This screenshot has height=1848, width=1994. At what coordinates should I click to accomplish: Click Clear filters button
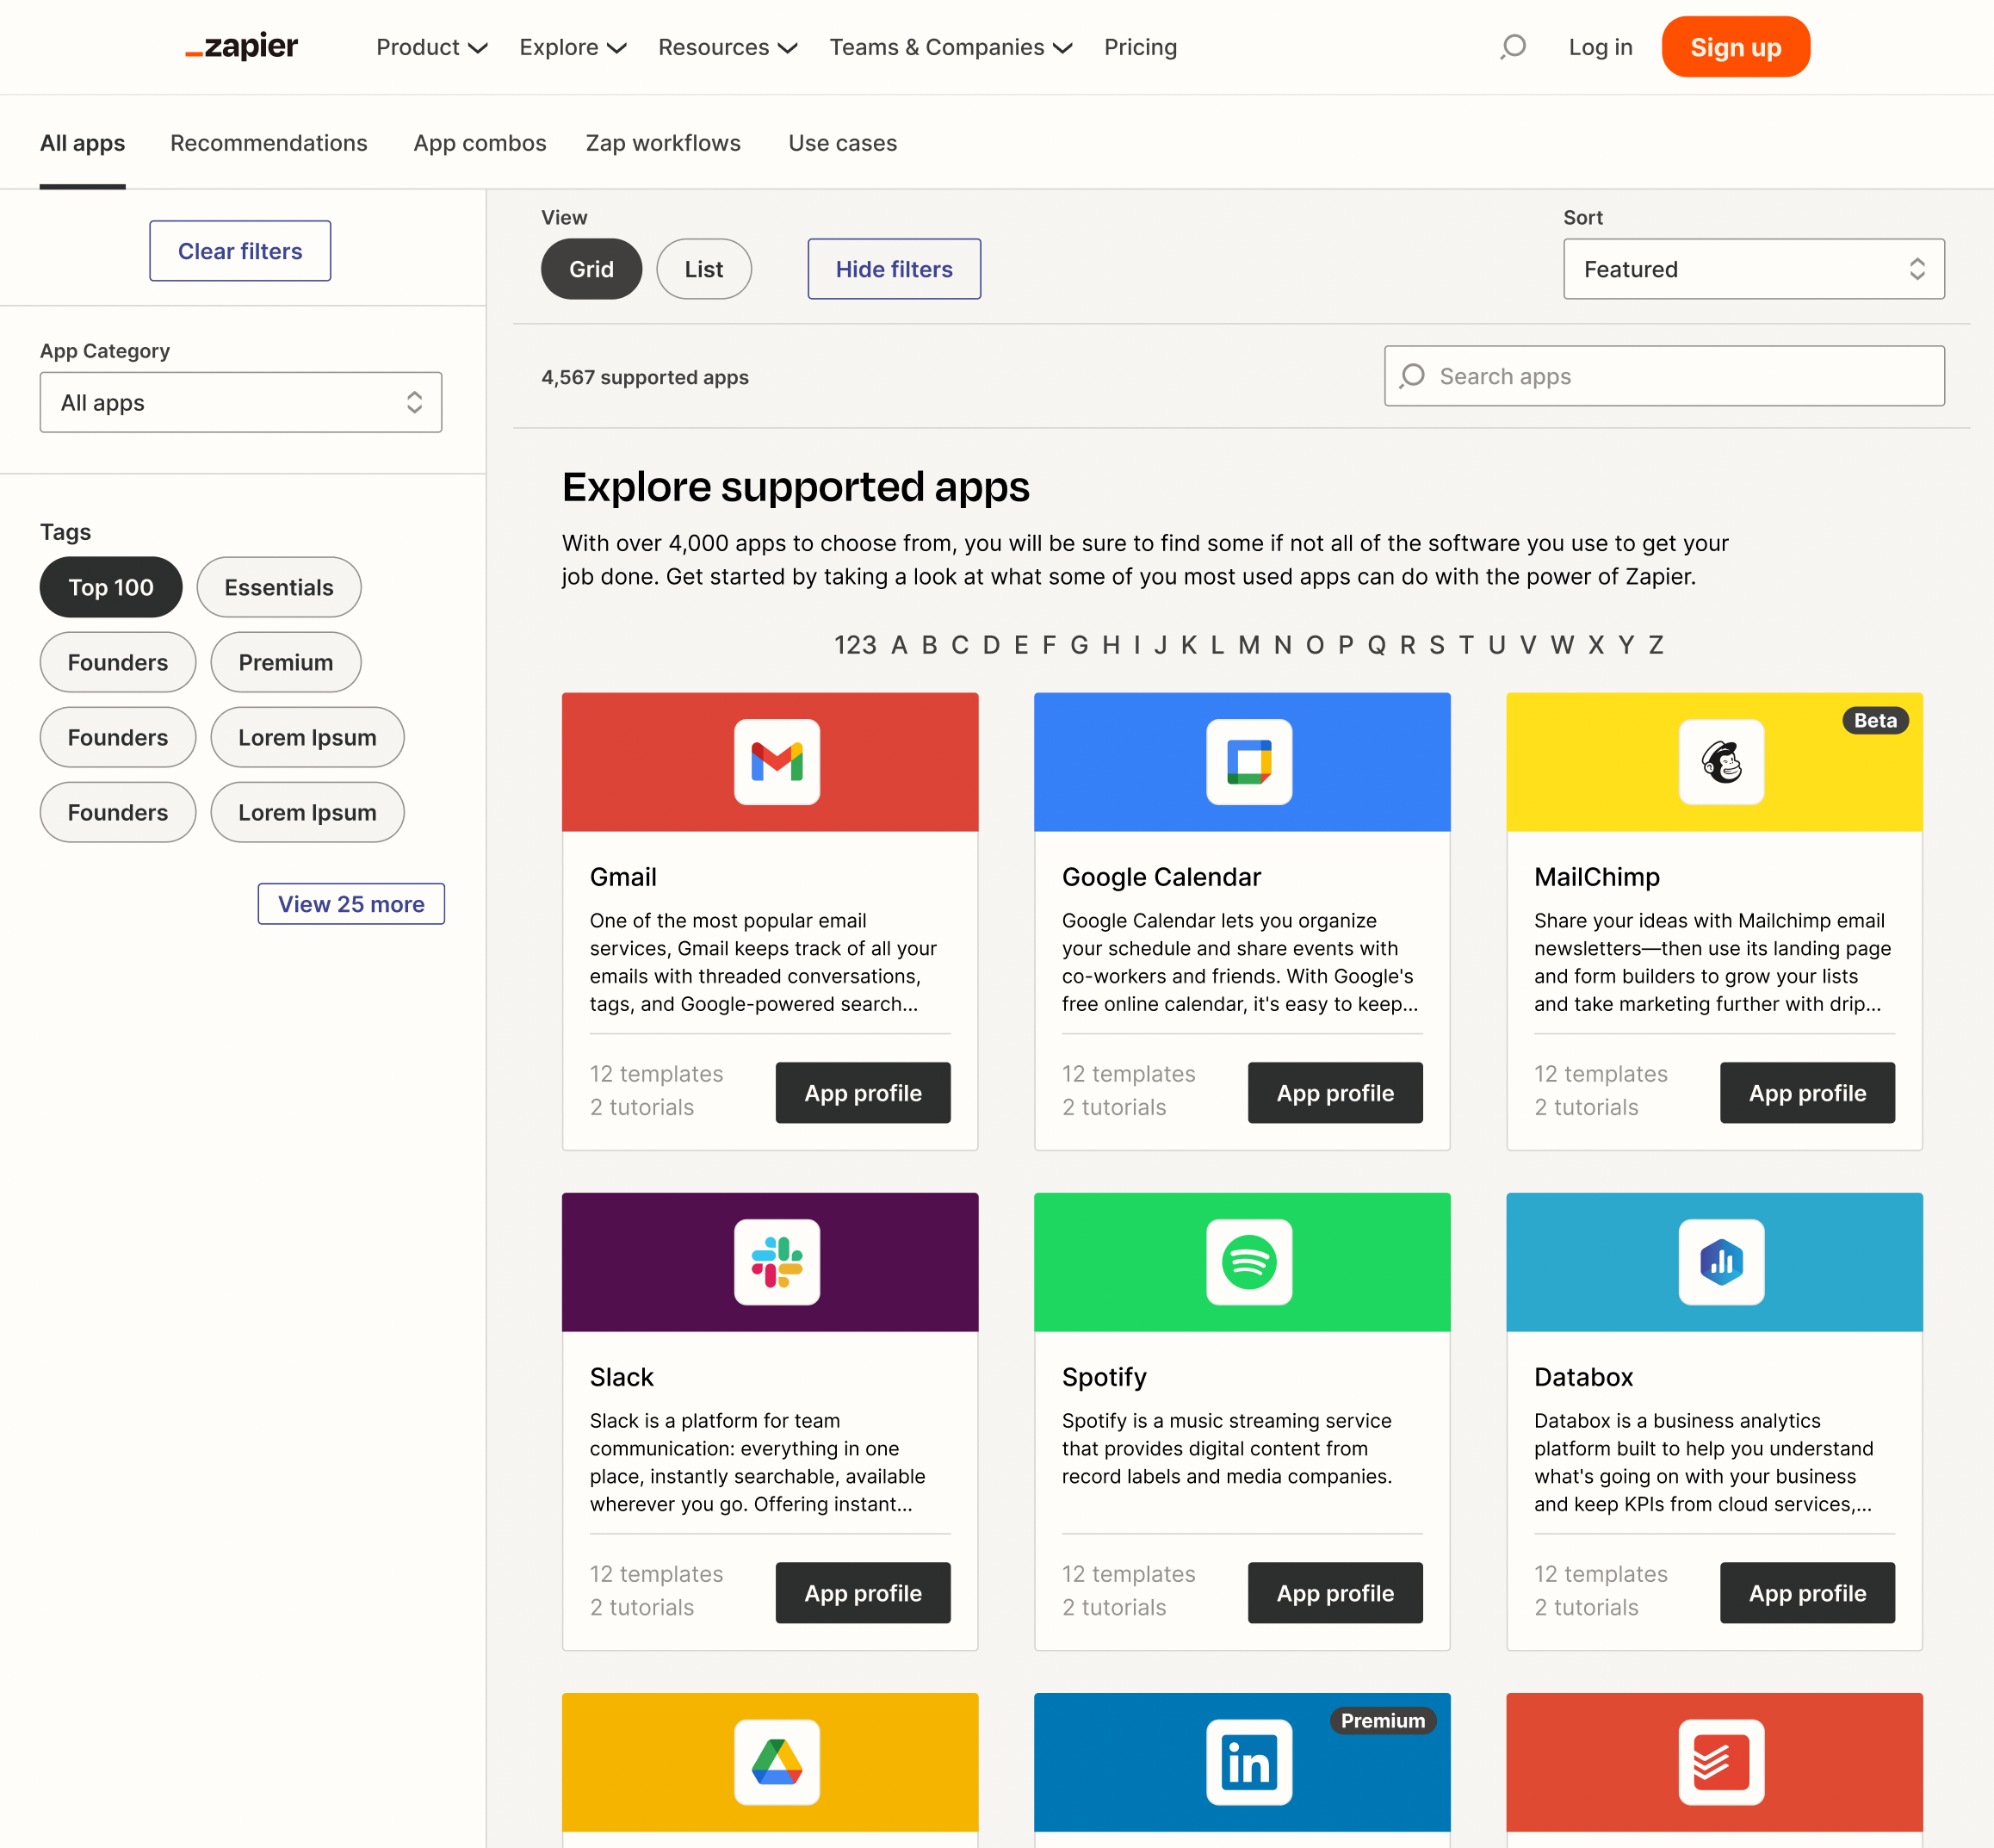point(240,251)
